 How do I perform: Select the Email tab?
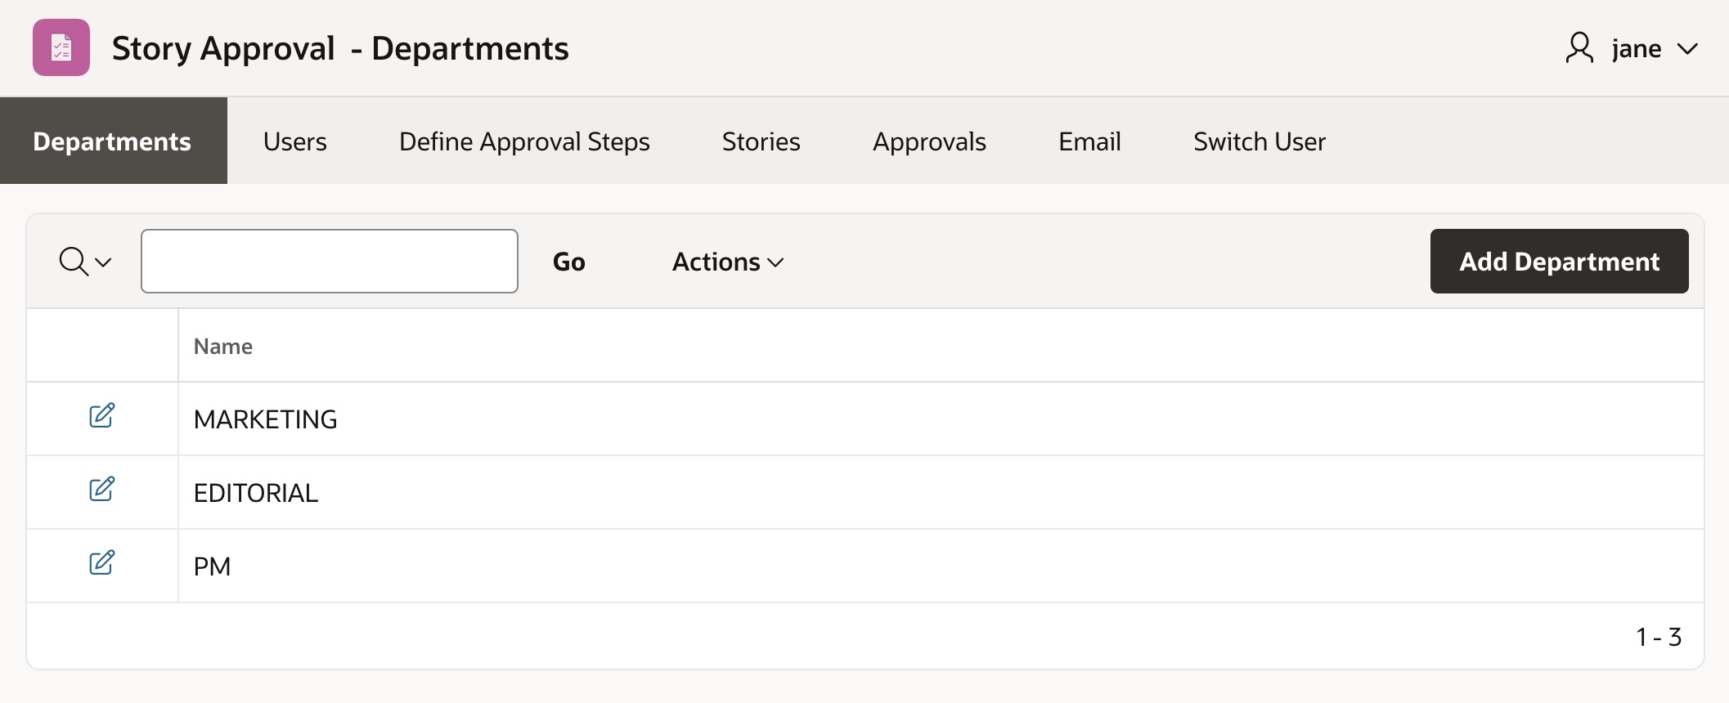coord(1089,141)
